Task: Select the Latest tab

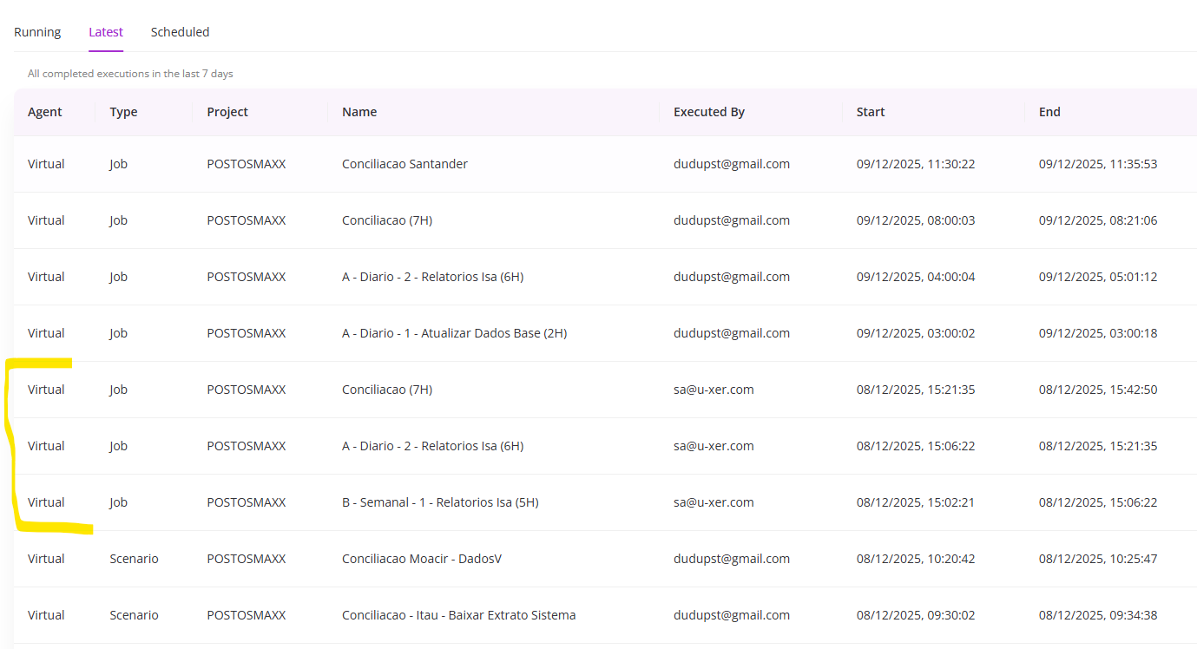Action: 106,32
